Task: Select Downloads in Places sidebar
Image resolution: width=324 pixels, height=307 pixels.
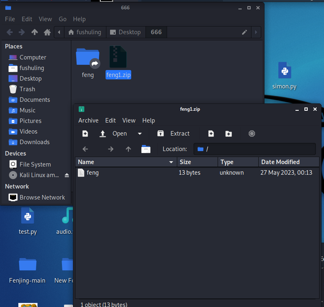Action: [35, 142]
